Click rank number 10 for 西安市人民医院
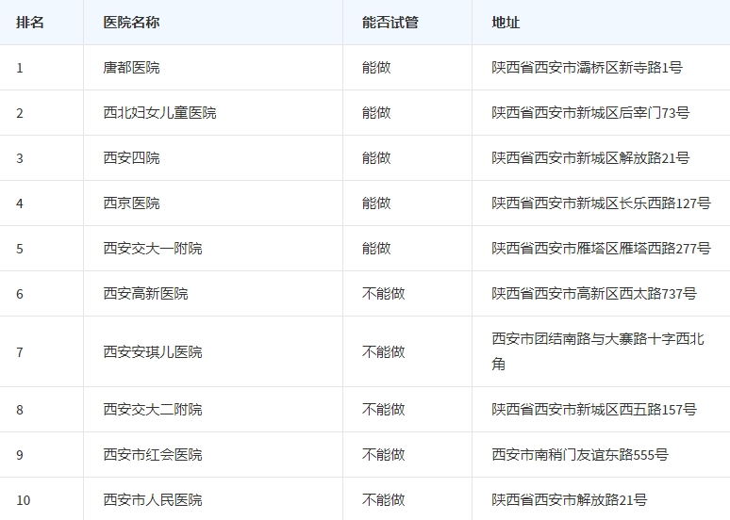730x520 pixels. click(24, 499)
